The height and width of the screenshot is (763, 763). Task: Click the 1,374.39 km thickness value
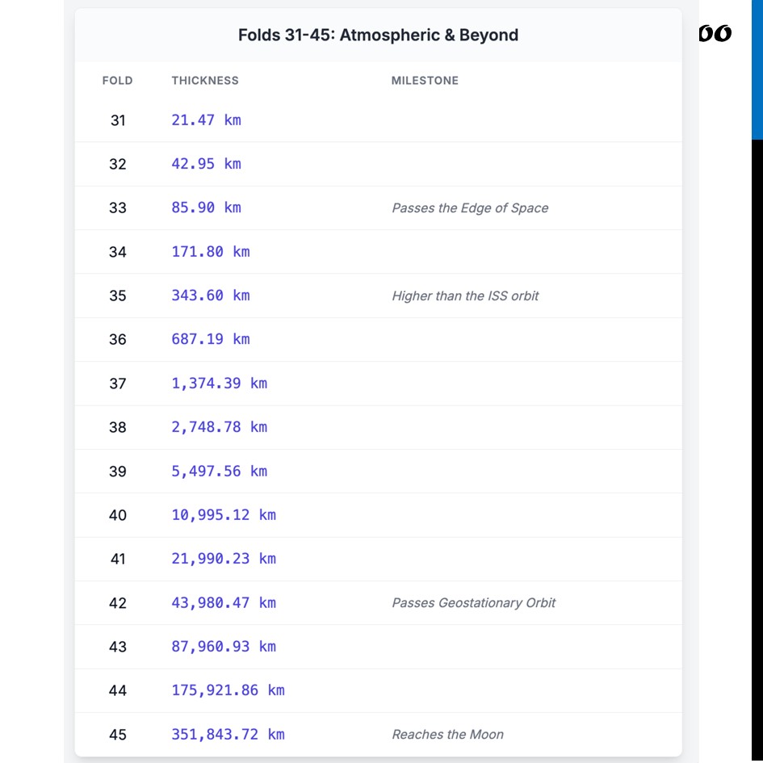[x=219, y=384]
